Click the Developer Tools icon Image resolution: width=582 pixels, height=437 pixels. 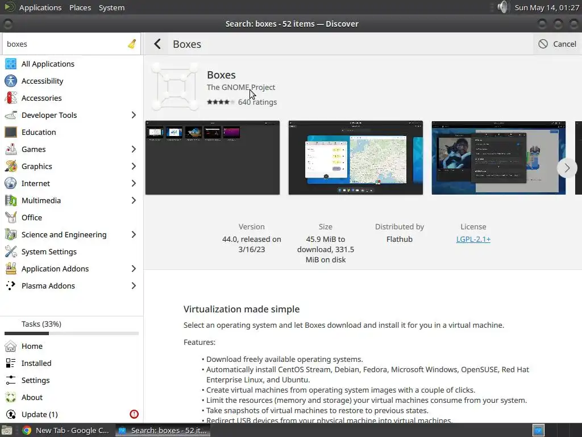click(x=11, y=115)
